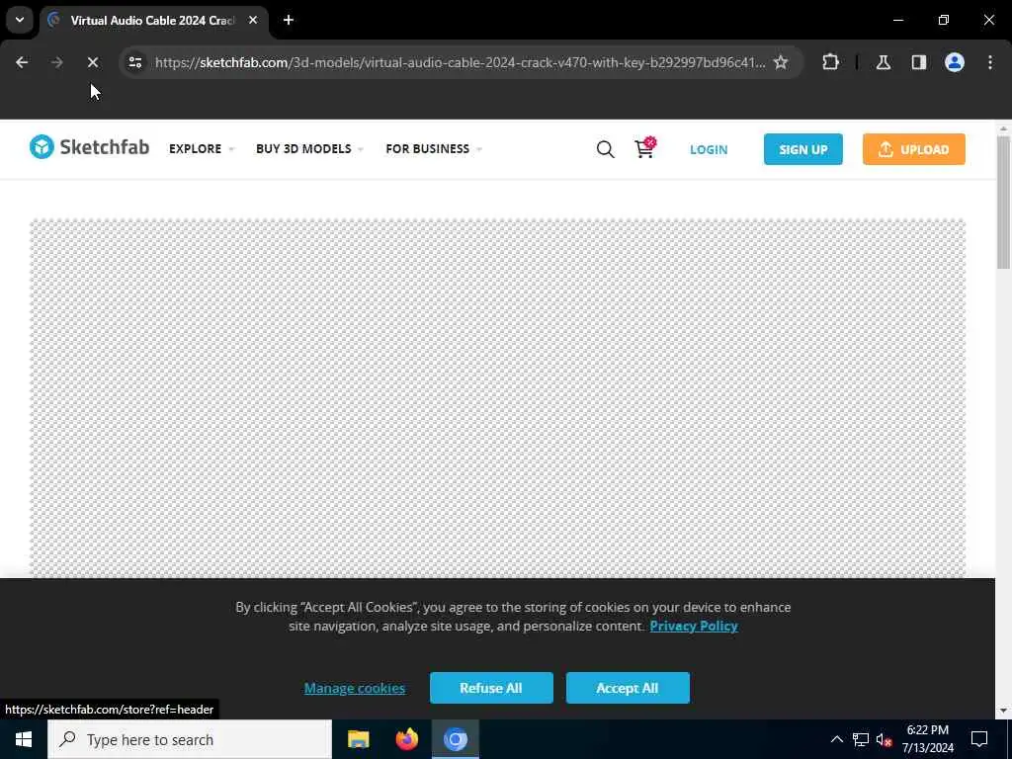The width and height of the screenshot is (1012, 759).
Task: Open Chrome Labs flask icon
Action: 883,62
